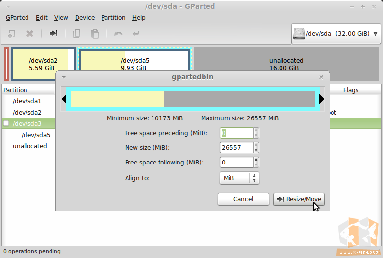The image size is (383, 258).
Task: Focus the New size (MiB) field
Action: [x=236, y=147]
